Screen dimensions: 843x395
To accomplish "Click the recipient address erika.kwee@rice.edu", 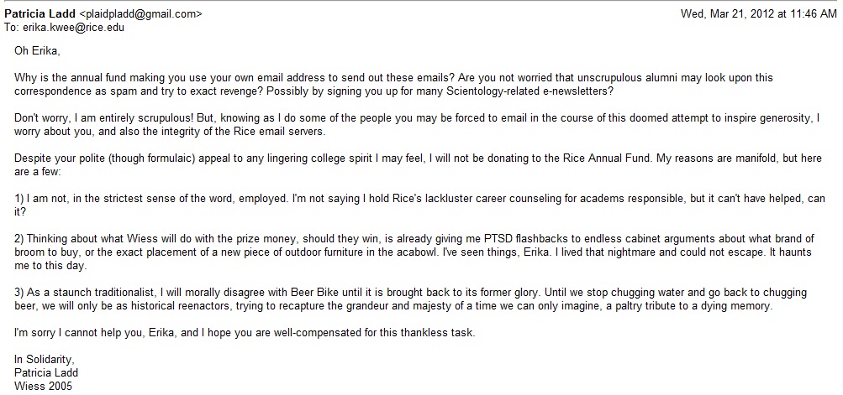I will [x=72, y=28].
